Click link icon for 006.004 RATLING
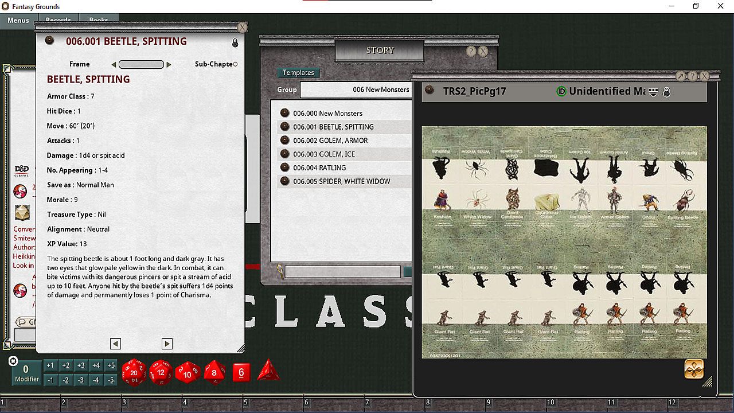 click(285, 167)
